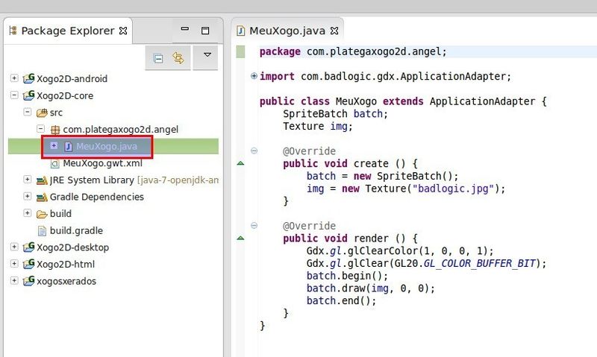The width and height of the screenshot is (597, 357).
Task: Expand the folded import statements
Action: tap(254, 76)
